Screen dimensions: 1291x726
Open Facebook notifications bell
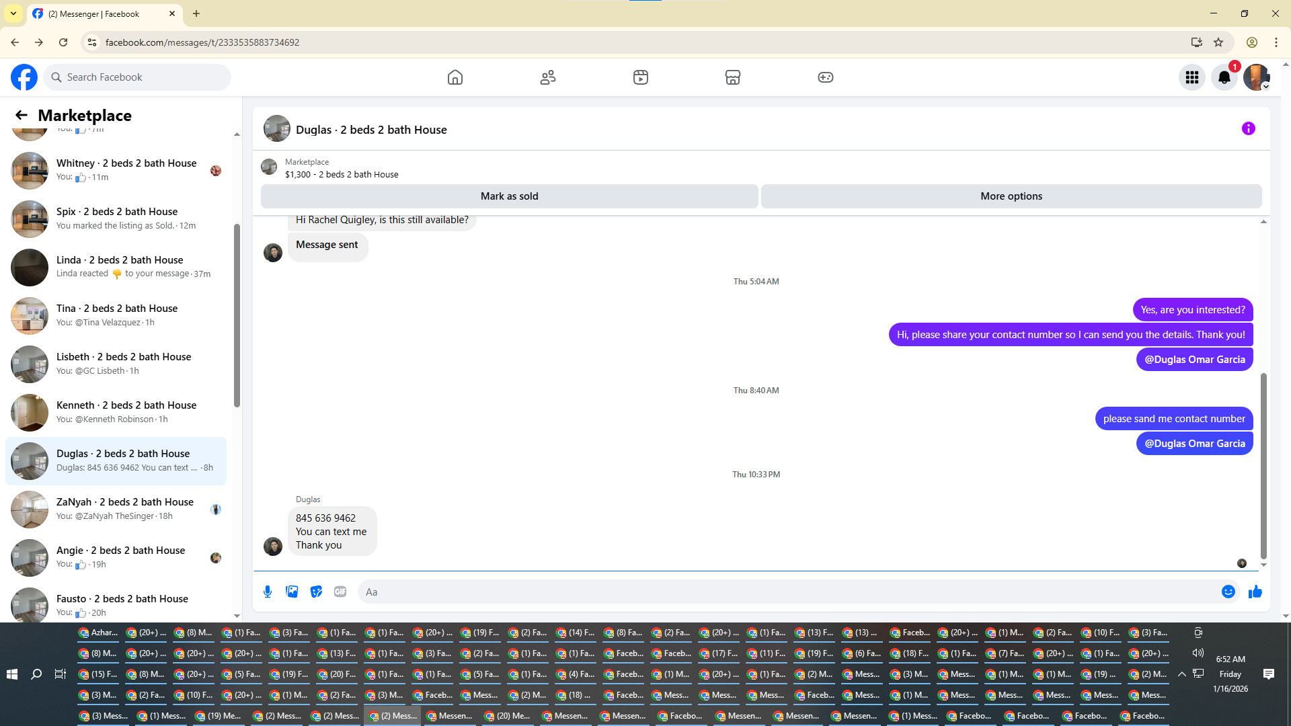coord(1224,77)
